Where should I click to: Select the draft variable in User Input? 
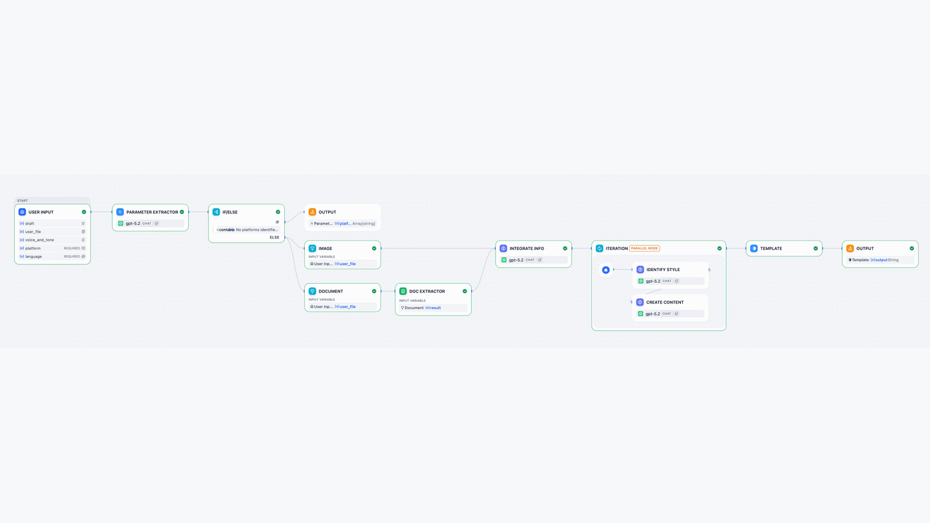tap(52, 223)
